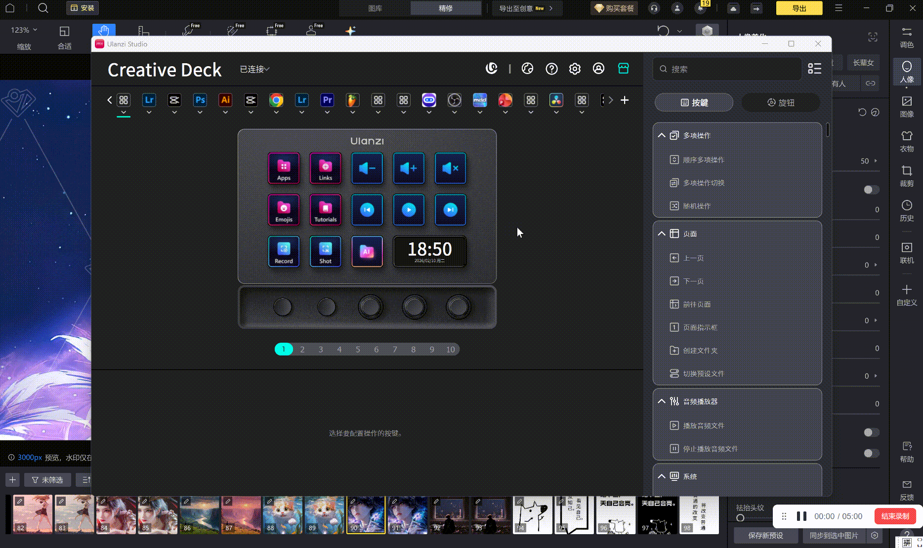Collapse the 多项操作 section
The width and height of the screenshot is (923, 548).
[662, 135]
